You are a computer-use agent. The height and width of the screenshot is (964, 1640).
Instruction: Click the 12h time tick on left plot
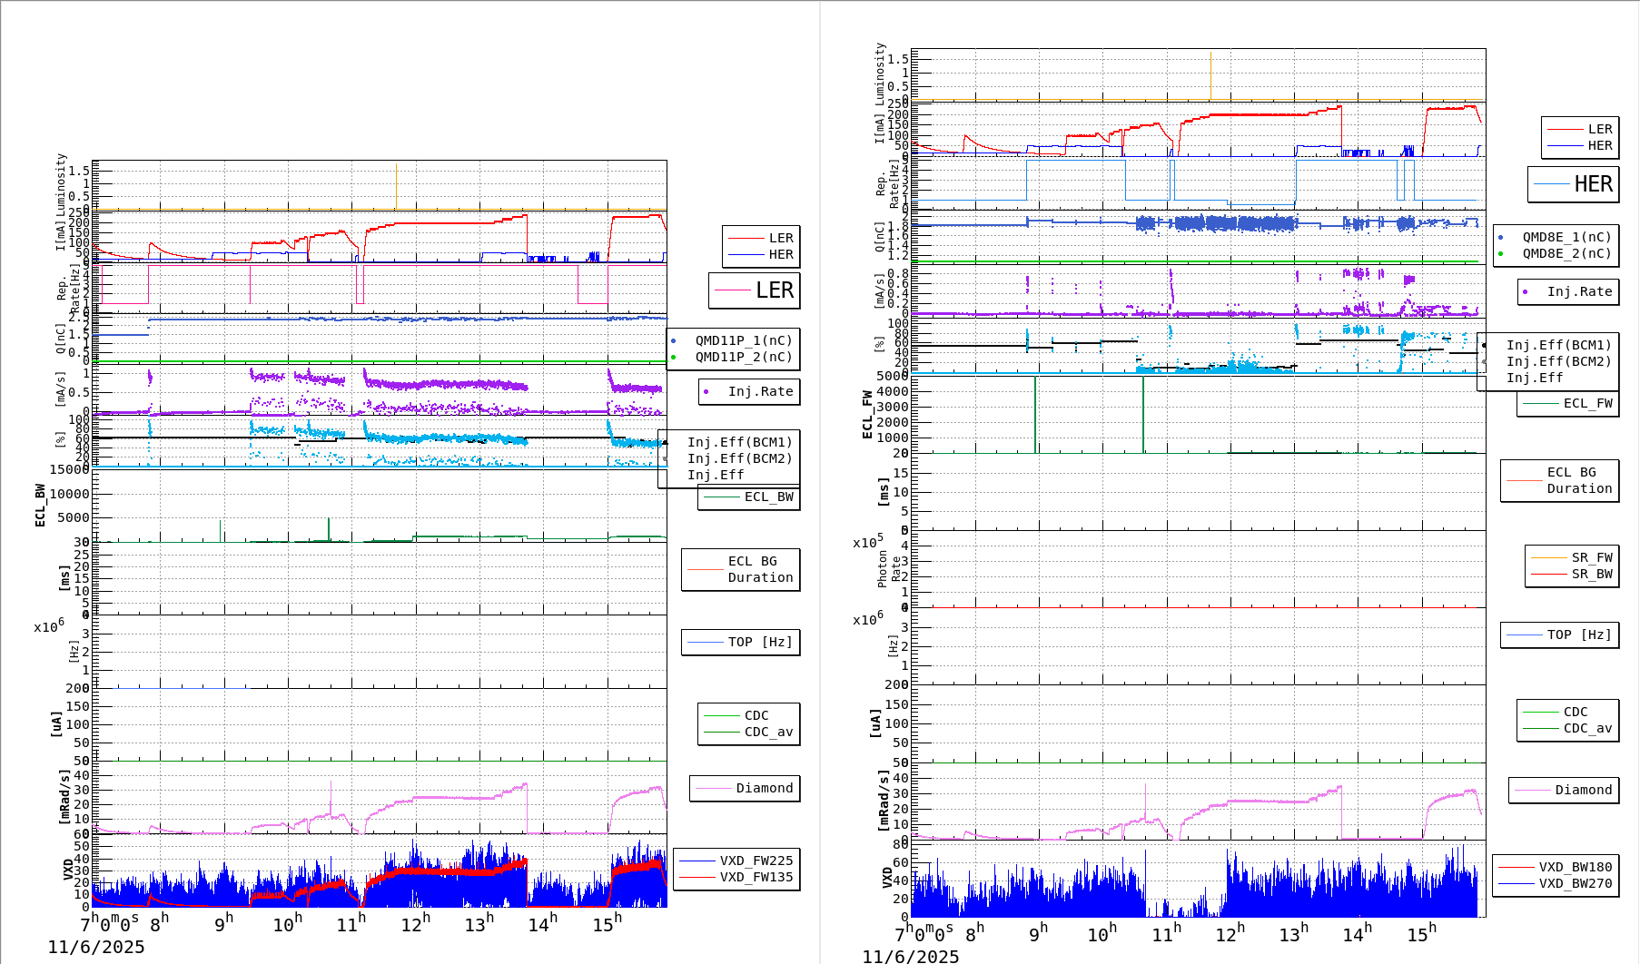[415, 924]
